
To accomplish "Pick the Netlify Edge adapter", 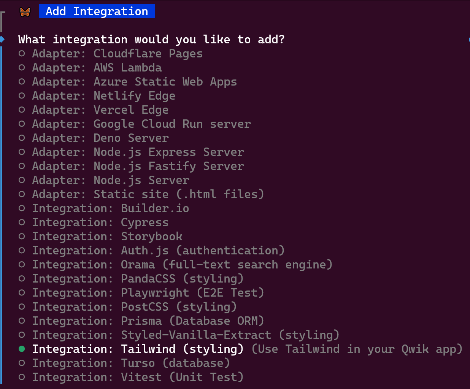I will click(x=103, y=95).
